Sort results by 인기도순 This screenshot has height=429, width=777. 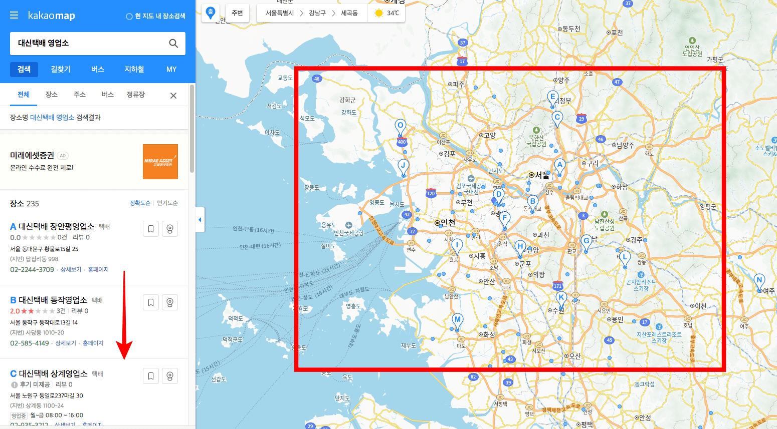(x=167, y=203)
